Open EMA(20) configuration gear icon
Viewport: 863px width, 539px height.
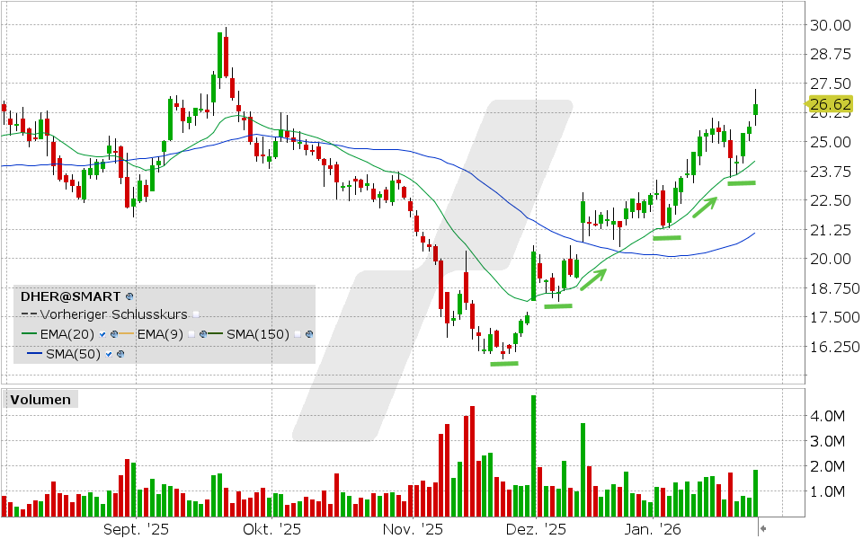114,333
